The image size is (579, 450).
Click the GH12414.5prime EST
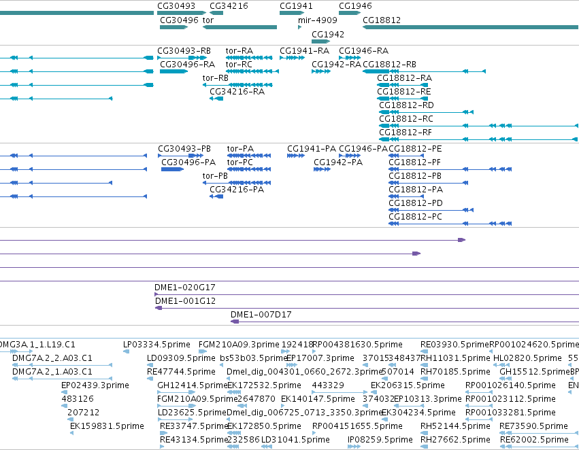click(176, 392)
